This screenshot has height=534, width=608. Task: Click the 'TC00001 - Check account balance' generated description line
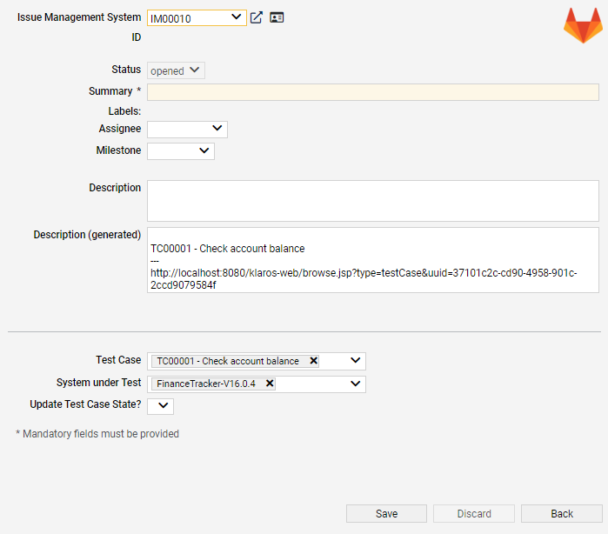pos(228,249)
